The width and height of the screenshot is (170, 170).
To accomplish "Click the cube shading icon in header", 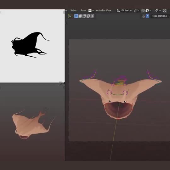I will (x=147, y=11).
